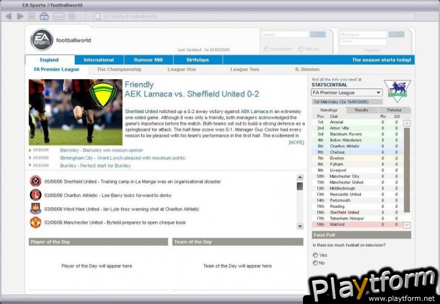Go forward with the right arrow toolbar icon
This screenshot has width=440, height=304.
(20, 16)
